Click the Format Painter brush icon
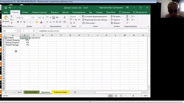184x103 pixels. [11, 23]
